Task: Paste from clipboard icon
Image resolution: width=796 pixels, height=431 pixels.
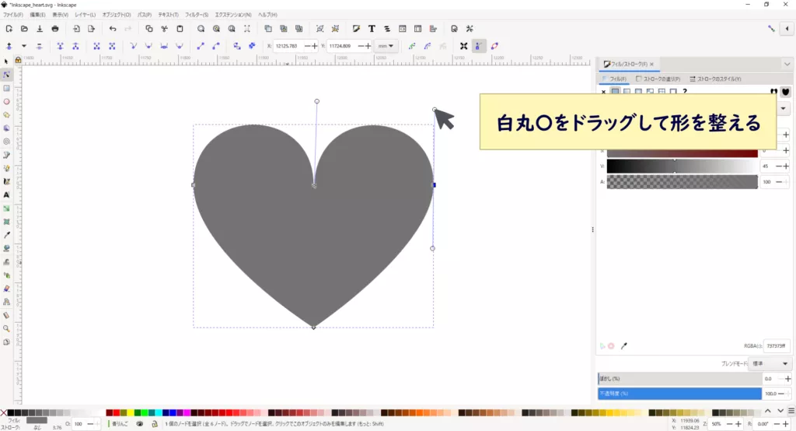Action: tap(180, 29)
